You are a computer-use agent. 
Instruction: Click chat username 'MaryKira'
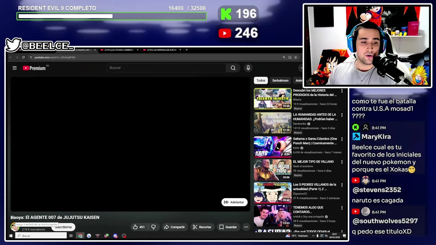click(376, 137)
